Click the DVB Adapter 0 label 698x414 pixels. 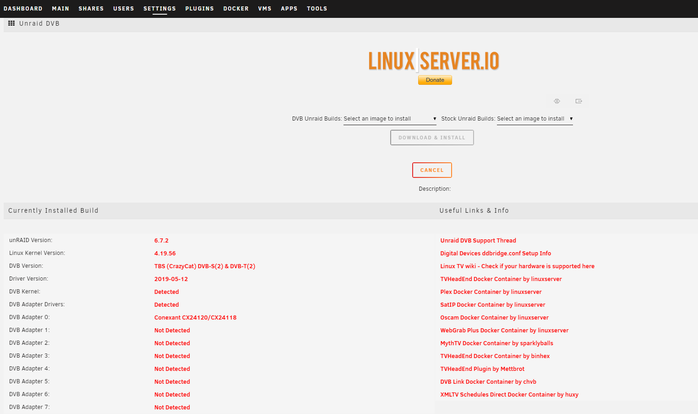point(29,317)
